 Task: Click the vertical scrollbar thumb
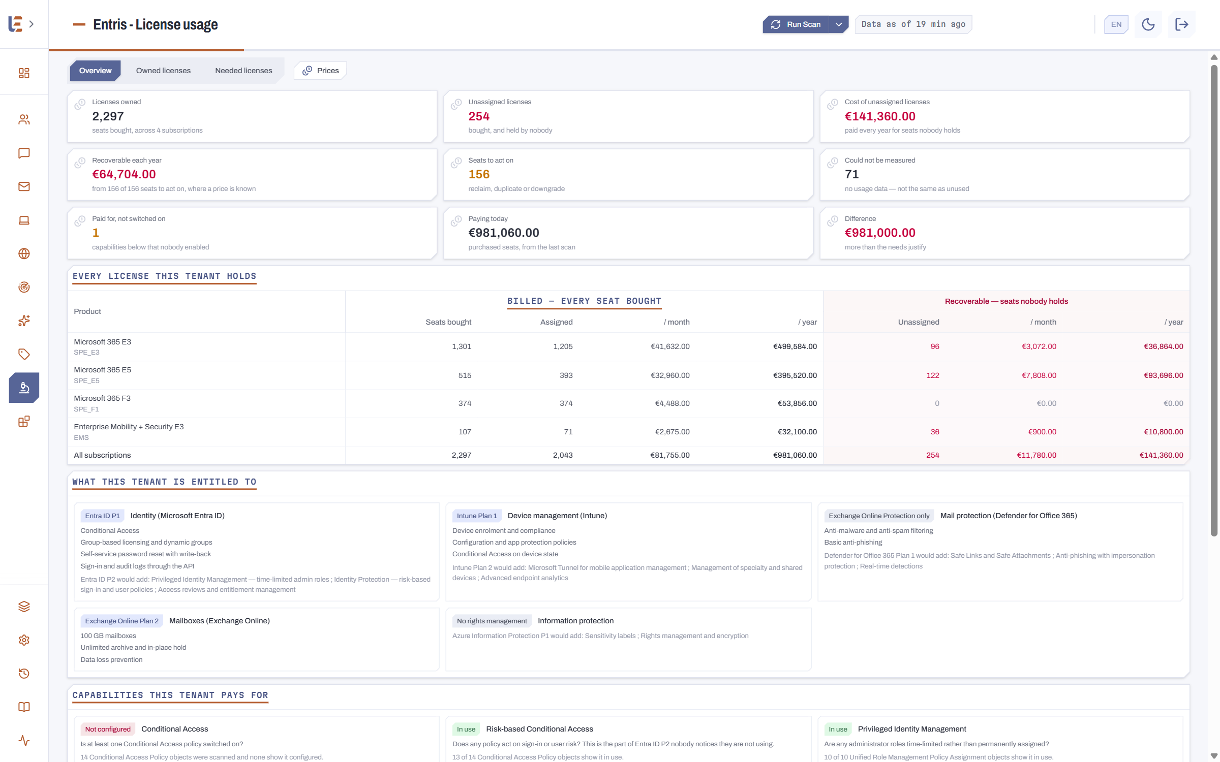[x=1214, y=300]
